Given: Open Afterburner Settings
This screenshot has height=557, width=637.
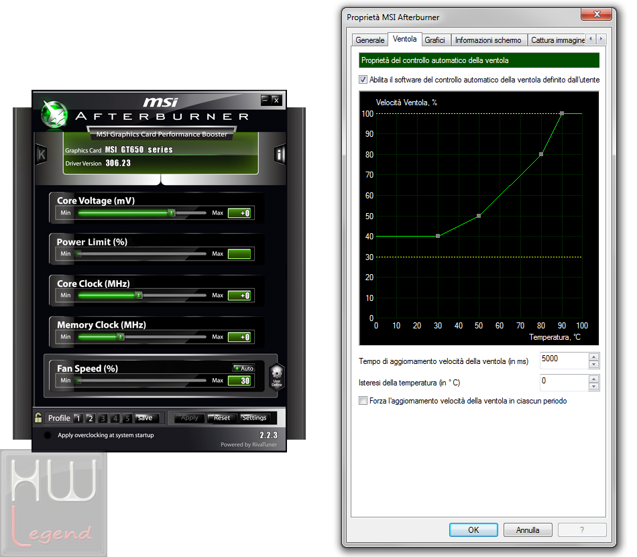Looking at the screenshot, I should [x=254, y=418].
